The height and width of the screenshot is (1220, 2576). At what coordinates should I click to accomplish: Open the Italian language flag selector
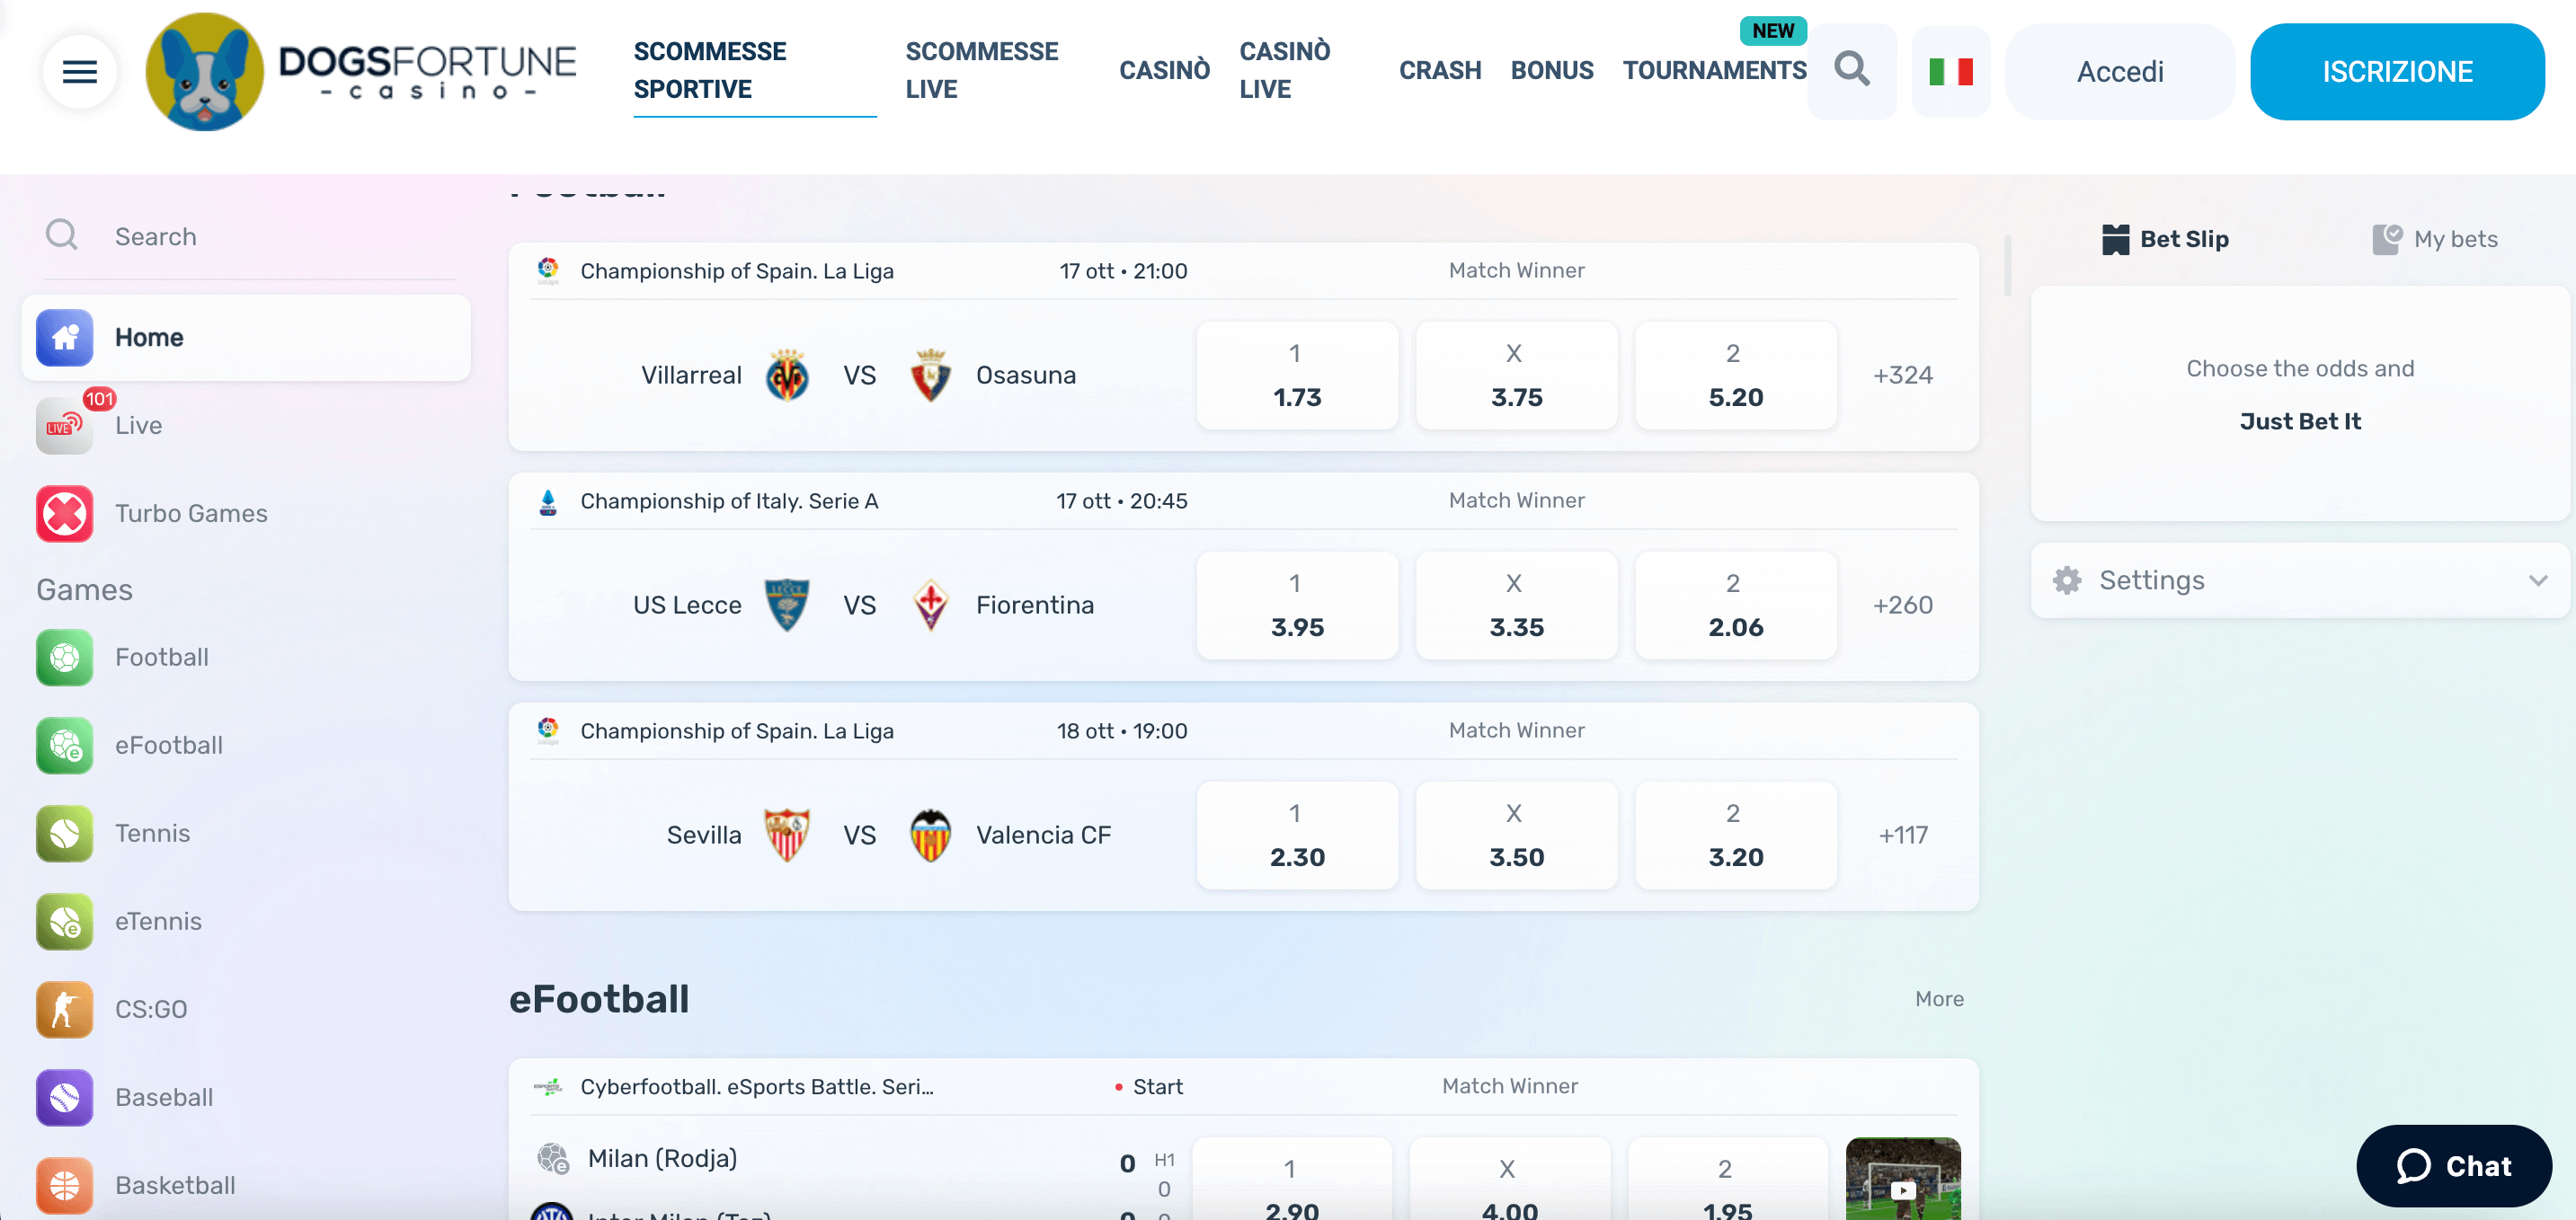point(1951,71)
